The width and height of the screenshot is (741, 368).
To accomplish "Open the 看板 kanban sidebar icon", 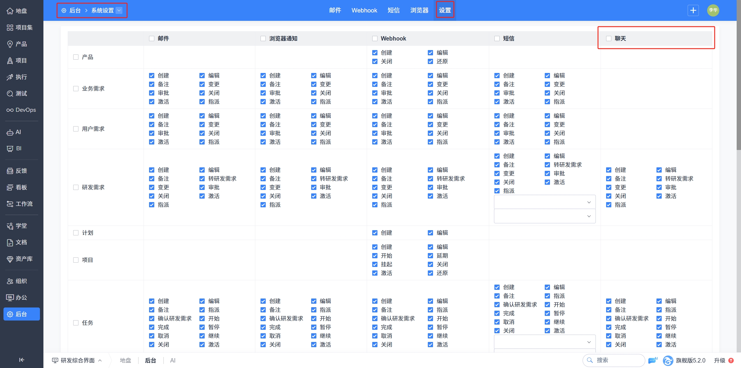I will click(x=10, y=187).
